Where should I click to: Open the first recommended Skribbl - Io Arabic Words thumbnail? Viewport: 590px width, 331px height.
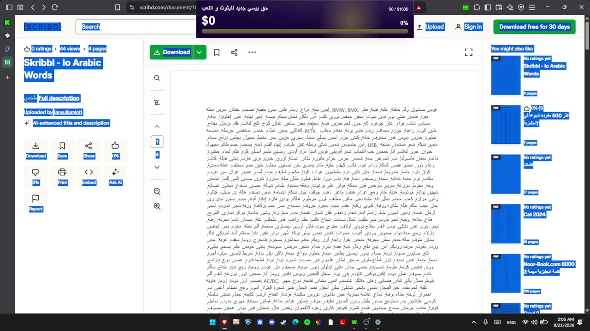coord(506,75)
